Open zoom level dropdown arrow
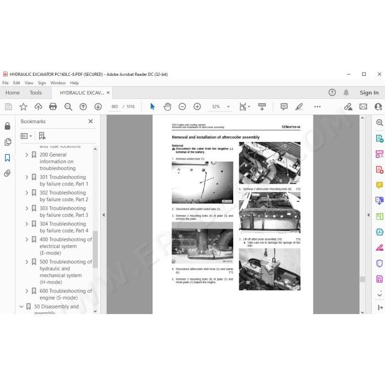Screen dimensions: 385x385 tap(228, 107)
